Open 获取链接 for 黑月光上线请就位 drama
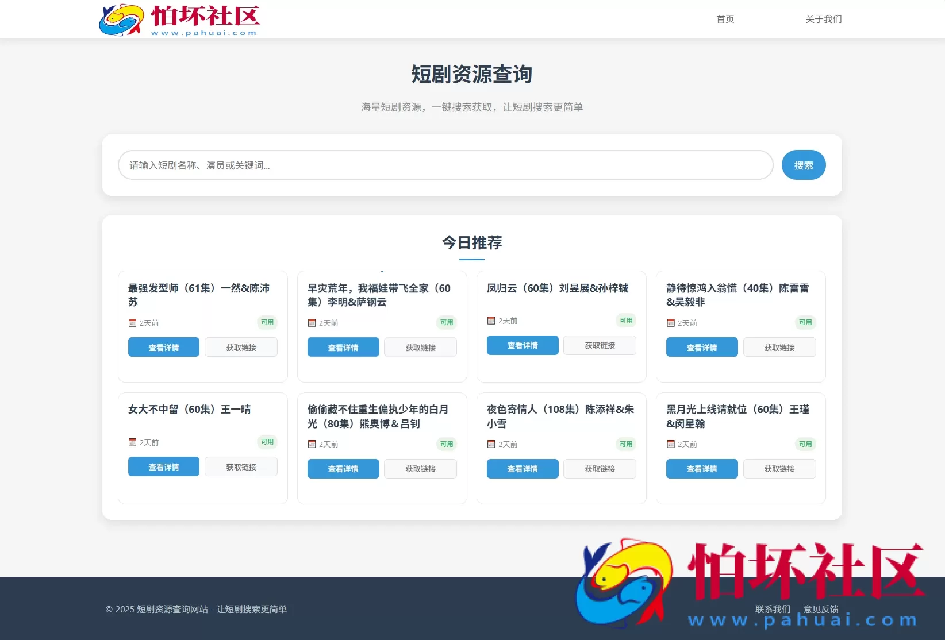The width and height of the screenshot is (945, 640). 779,469
